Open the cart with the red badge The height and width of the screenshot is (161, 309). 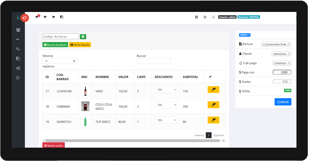coord(37,17)
